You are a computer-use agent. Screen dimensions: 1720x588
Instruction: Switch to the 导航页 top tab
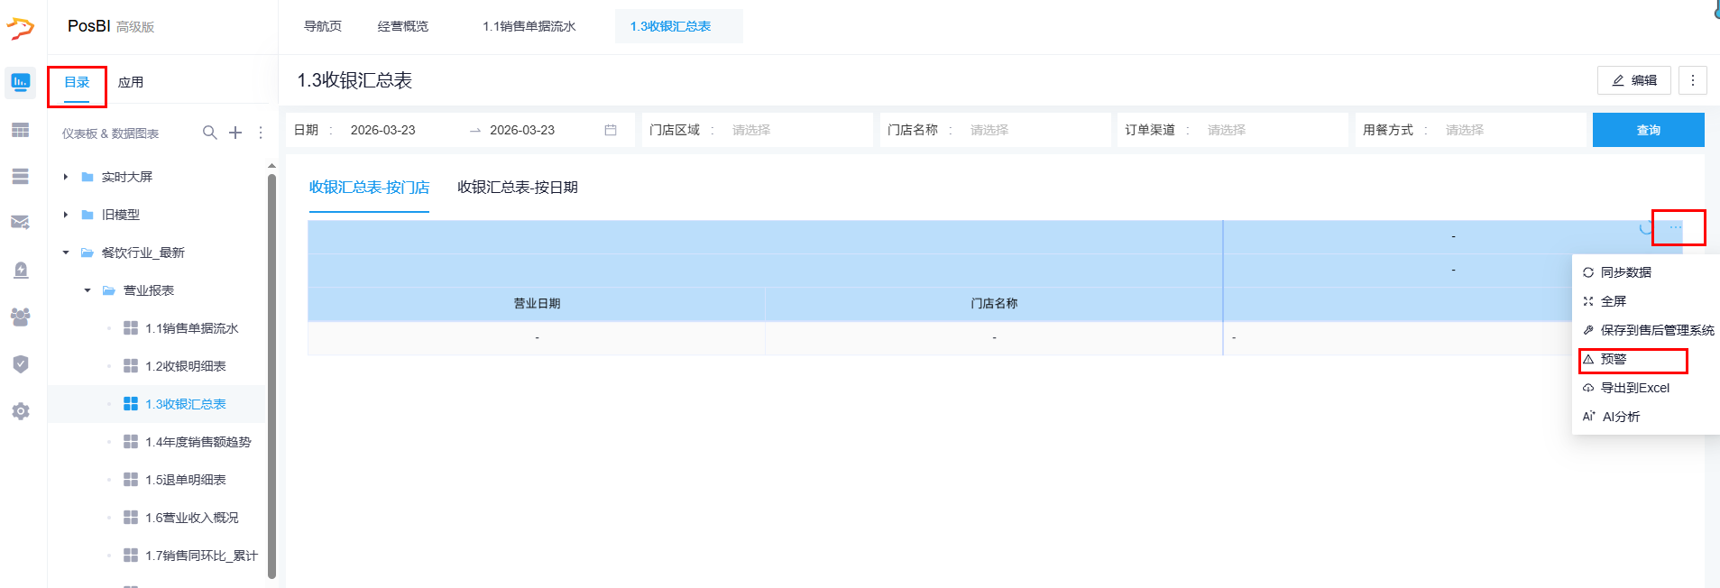click(323, 26)
